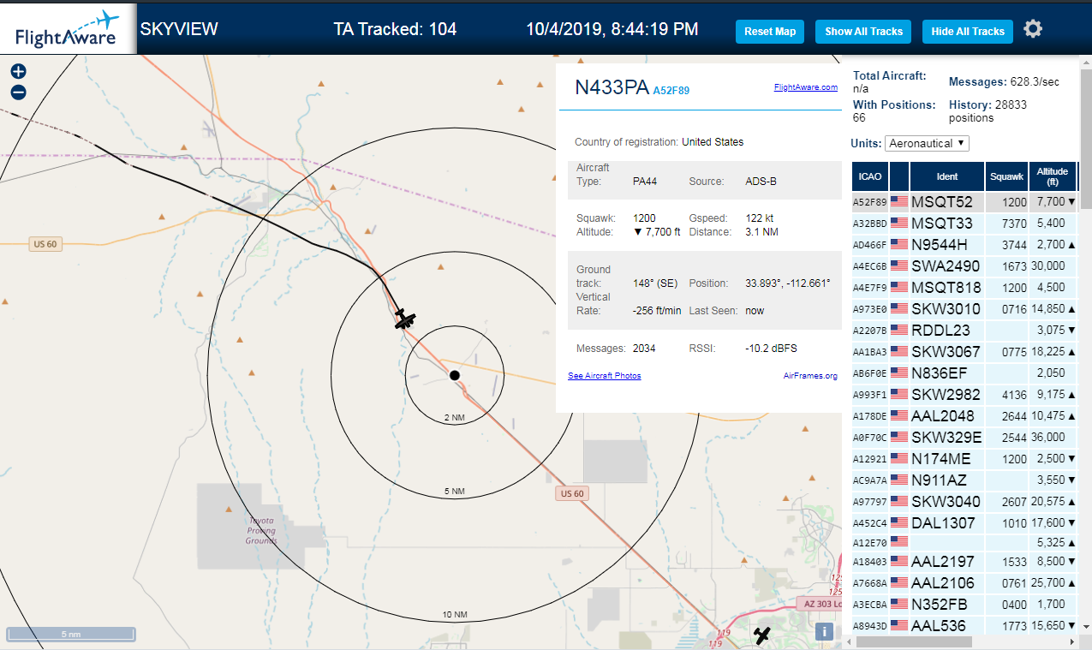Click Show All Tracks button
This screenshot has width=1092, height=650.
[x=863, y=32]
